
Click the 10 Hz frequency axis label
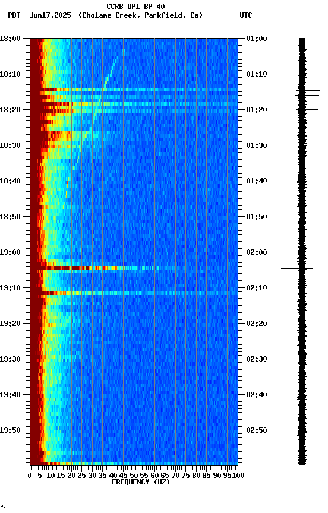click(x=51, y=476)
